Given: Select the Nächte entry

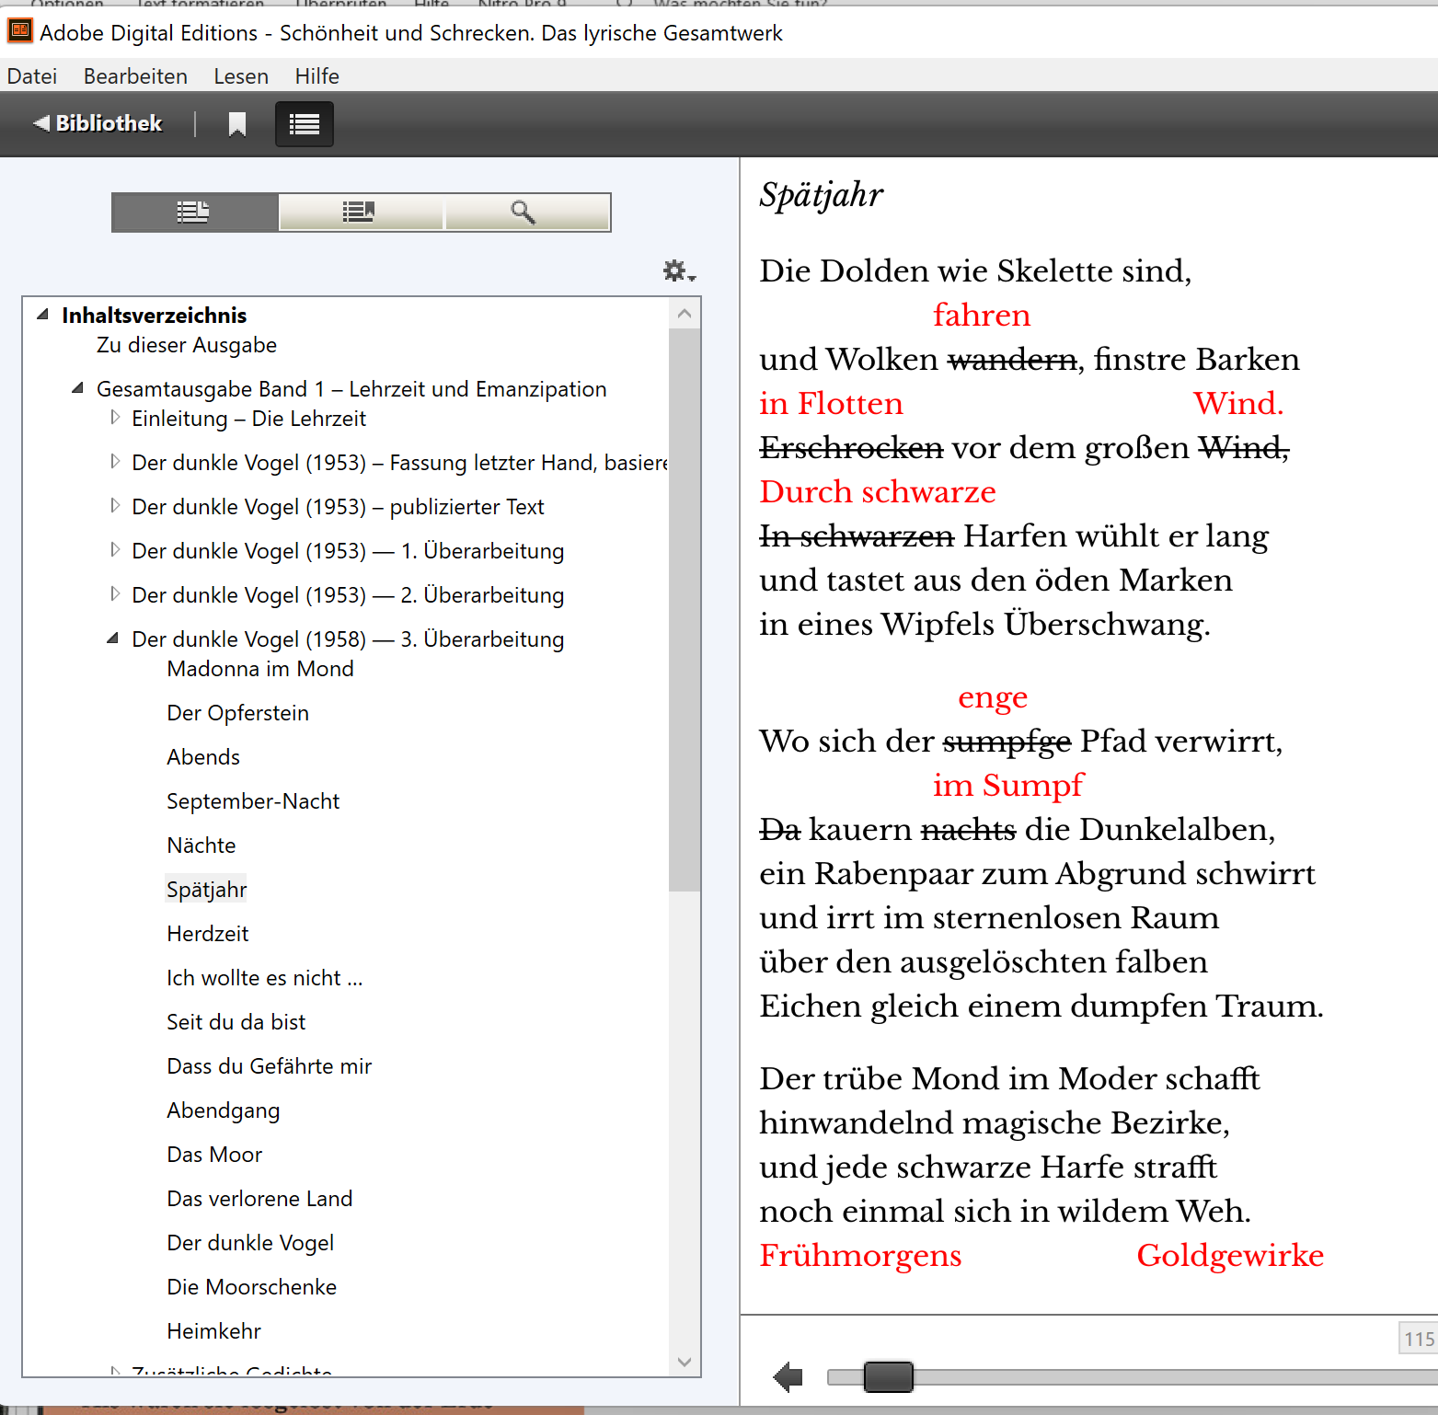Looking at the screenshot, I should click(201, 846).
